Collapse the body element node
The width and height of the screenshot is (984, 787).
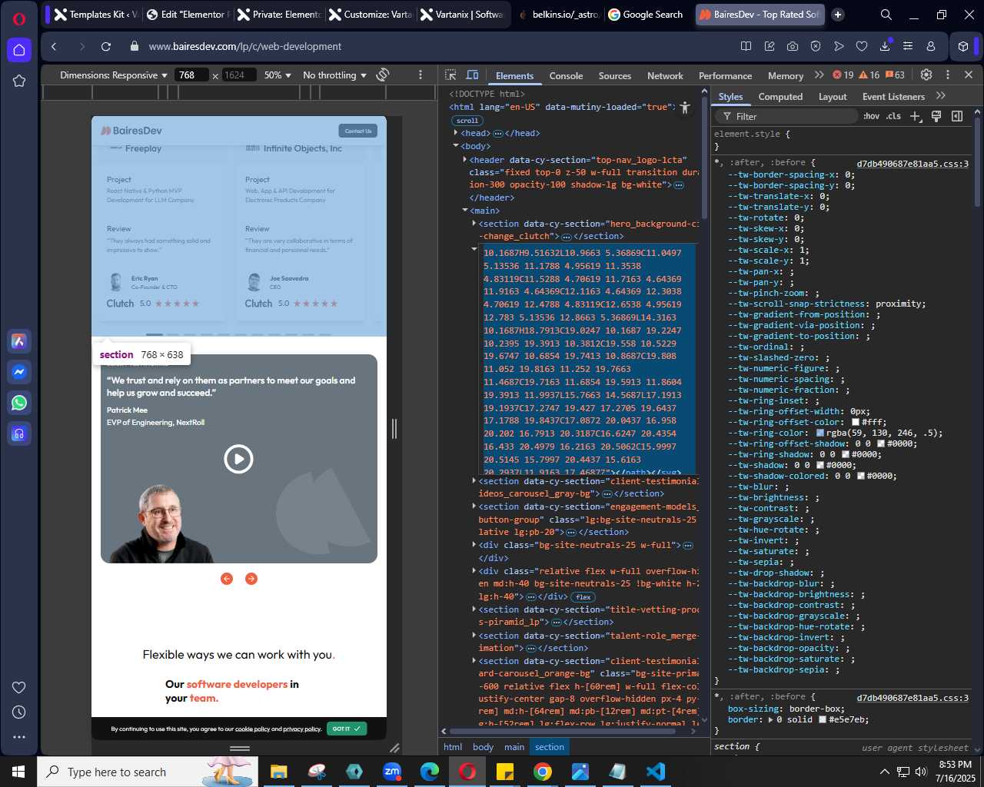click(456, 146)
